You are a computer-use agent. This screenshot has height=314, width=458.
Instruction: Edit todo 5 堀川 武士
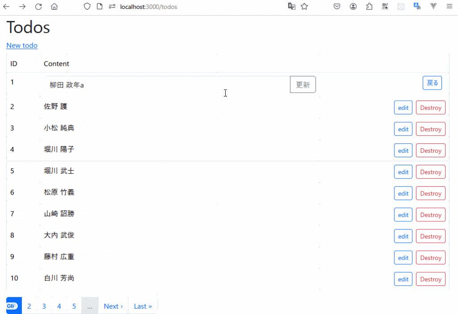click(403, 172)
